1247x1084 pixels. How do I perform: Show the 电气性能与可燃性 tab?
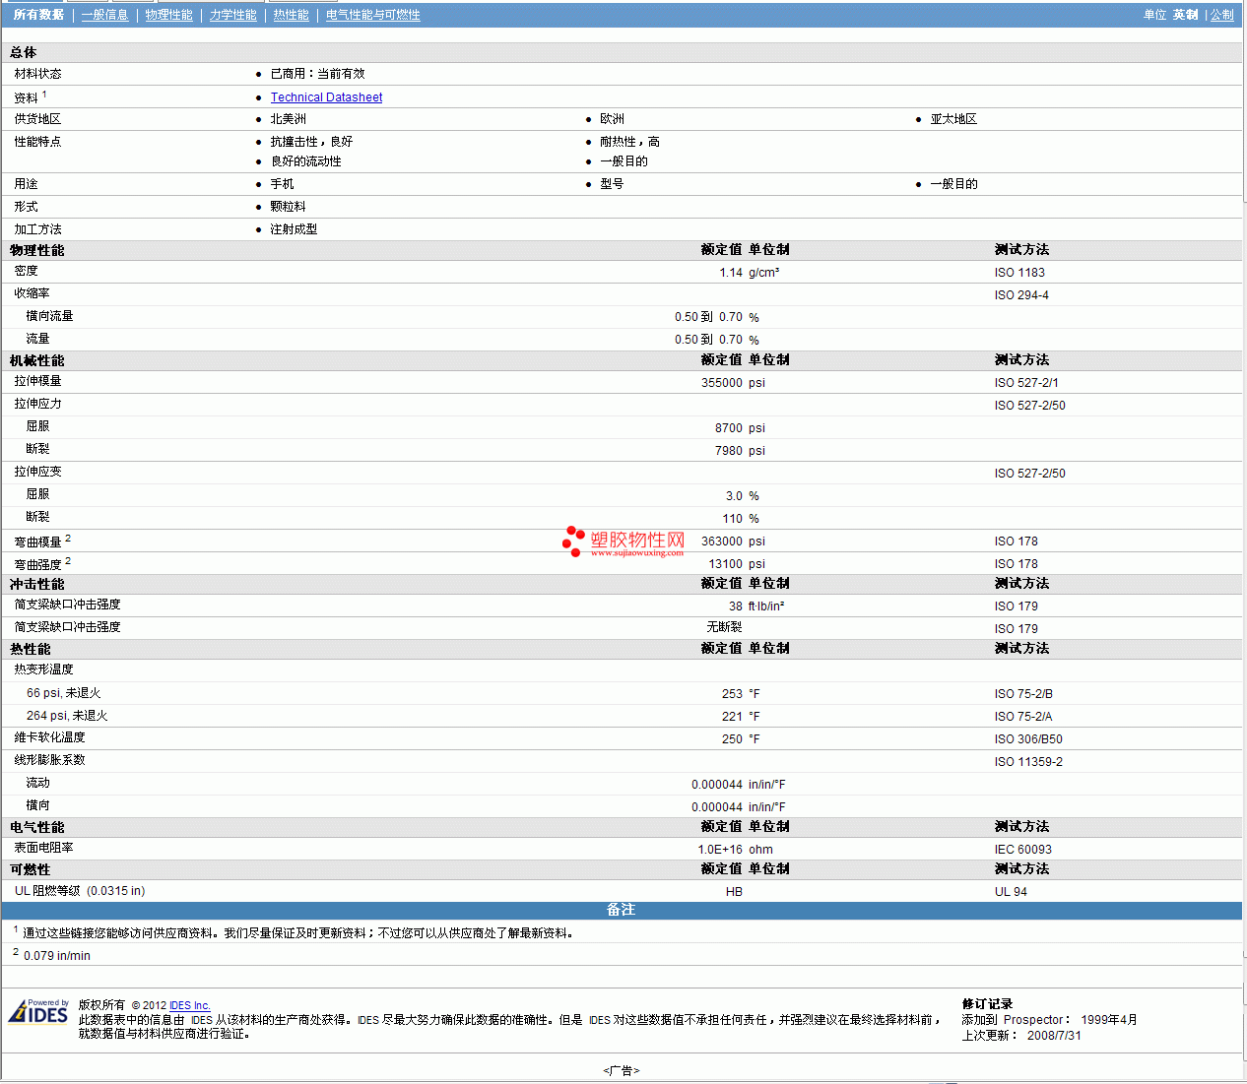tap(372, 15)
